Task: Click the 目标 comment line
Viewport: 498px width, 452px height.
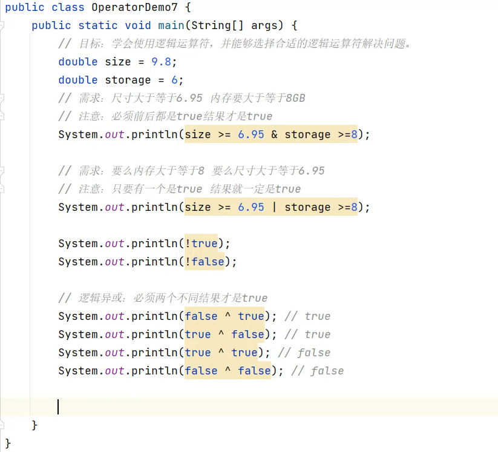Action: coord(235,44)
